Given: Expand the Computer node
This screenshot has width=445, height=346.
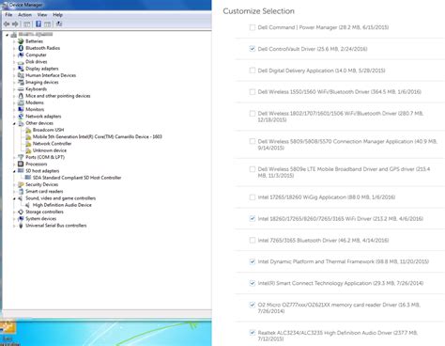Looking at the screenshot, I should pyautogui.click(x=14, y=55).
